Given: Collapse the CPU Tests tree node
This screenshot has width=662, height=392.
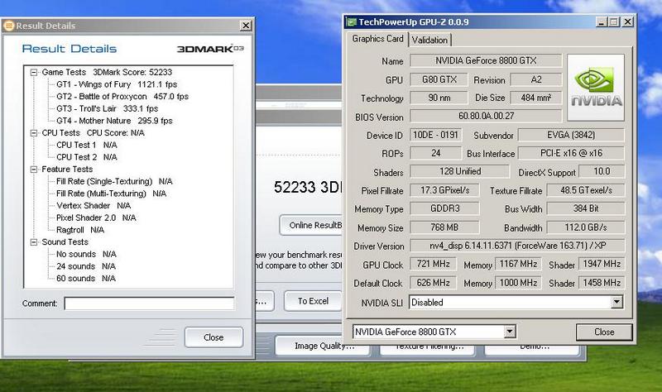Looking at the screenshot, I should click(x=34, y=133).
